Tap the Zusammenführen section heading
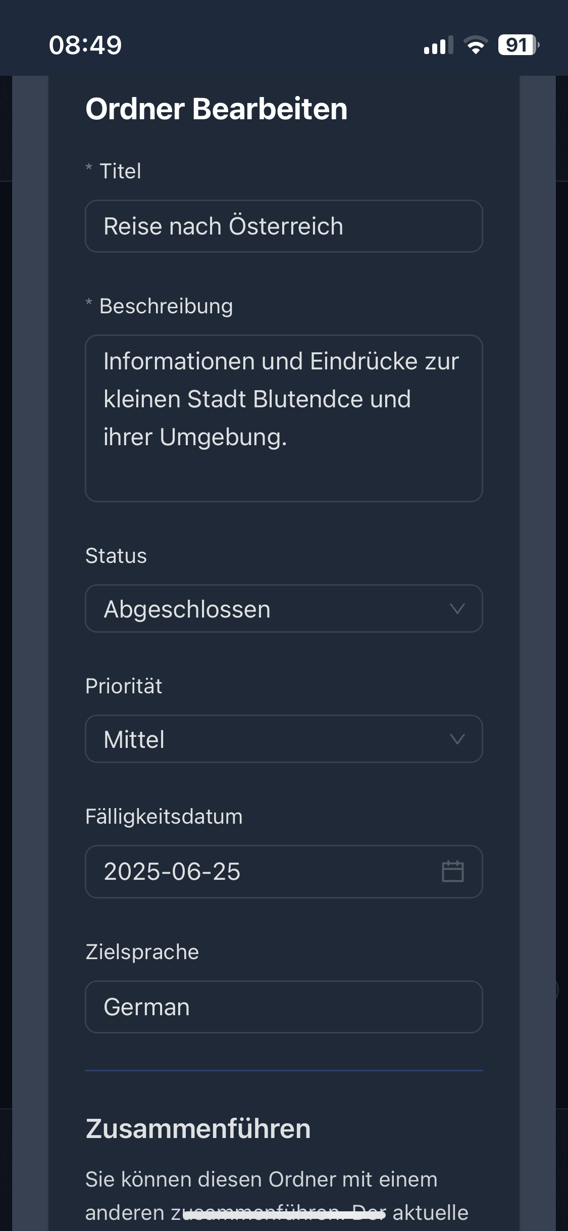 (x=198, y=1129)
